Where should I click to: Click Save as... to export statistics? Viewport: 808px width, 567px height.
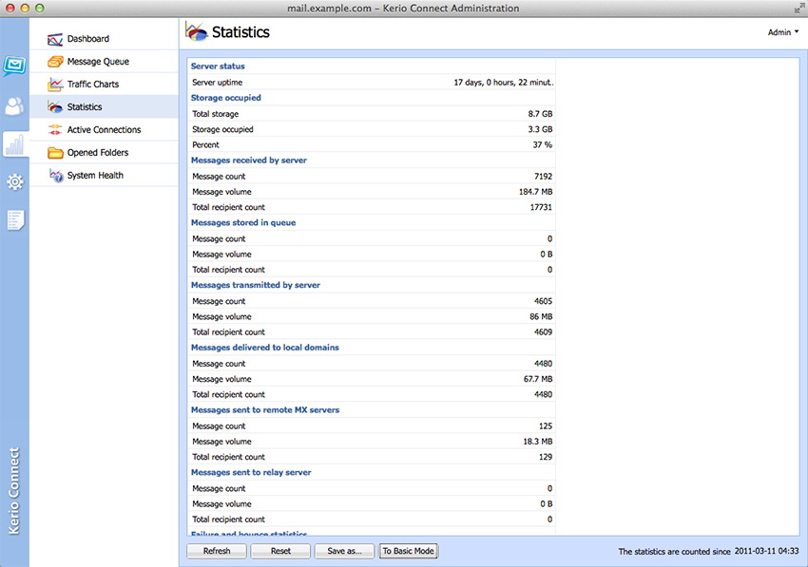coord(344,551)
